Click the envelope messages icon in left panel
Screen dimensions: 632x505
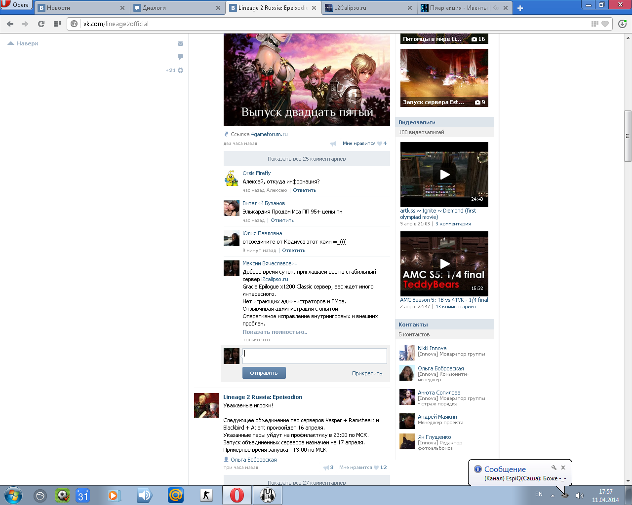(x=180, y=43)
